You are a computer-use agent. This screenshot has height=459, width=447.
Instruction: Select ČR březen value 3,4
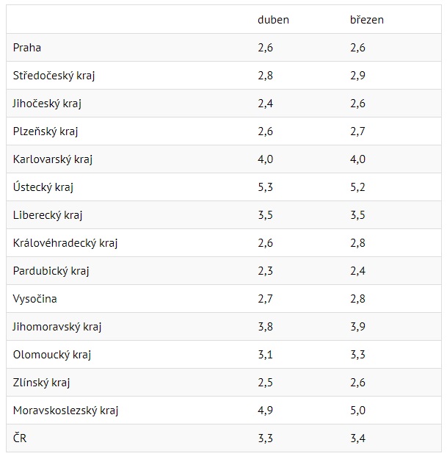(357, 438)
